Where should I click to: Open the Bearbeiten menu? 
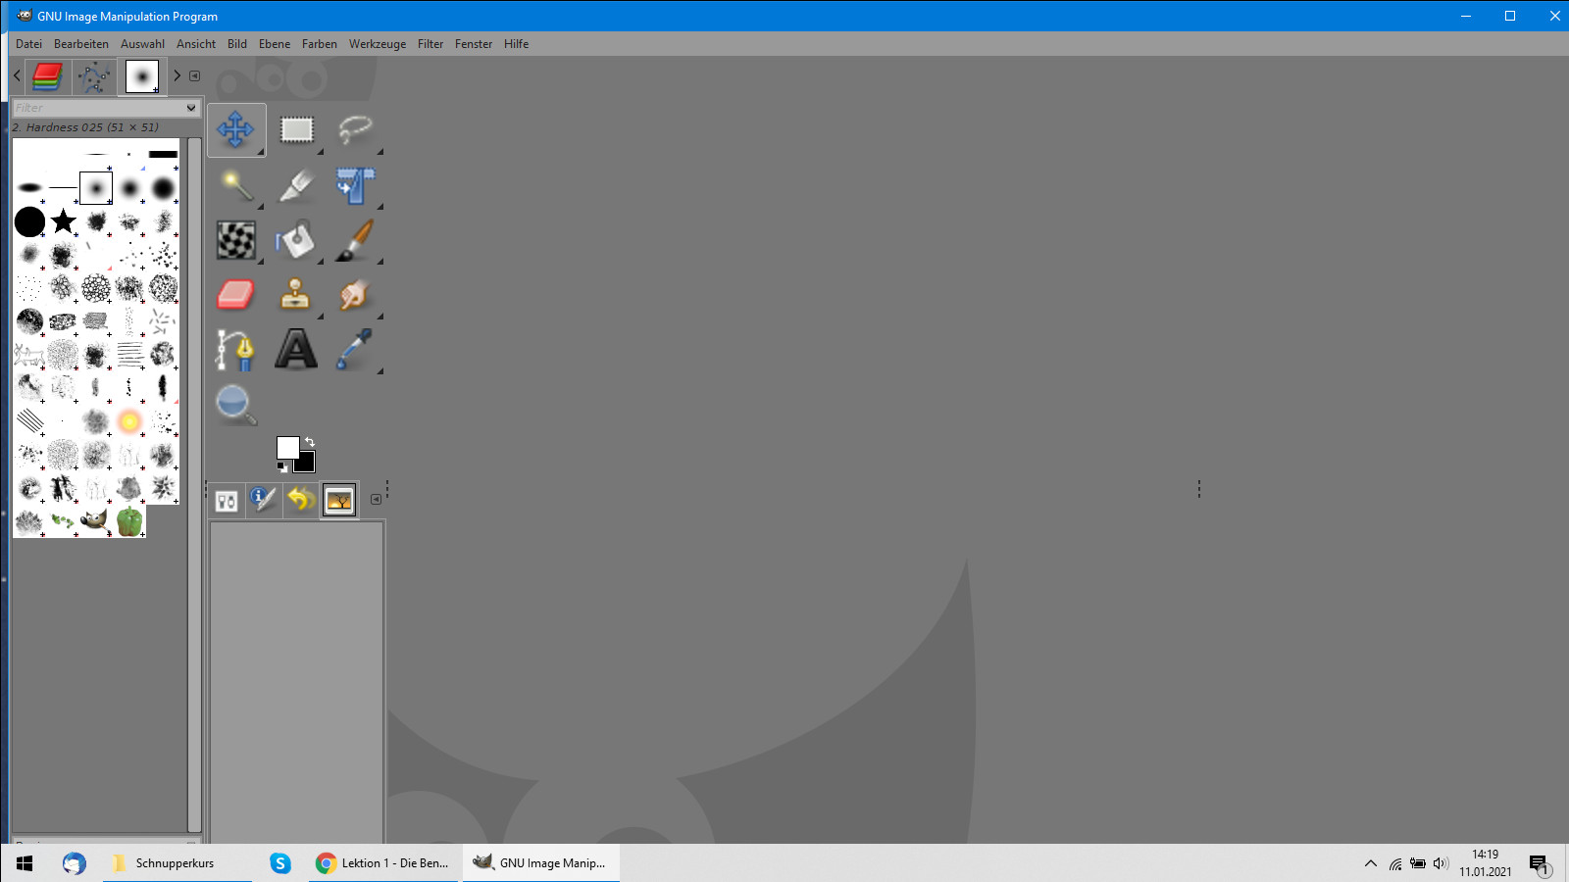pyautogui.click(x=81, y=44)
